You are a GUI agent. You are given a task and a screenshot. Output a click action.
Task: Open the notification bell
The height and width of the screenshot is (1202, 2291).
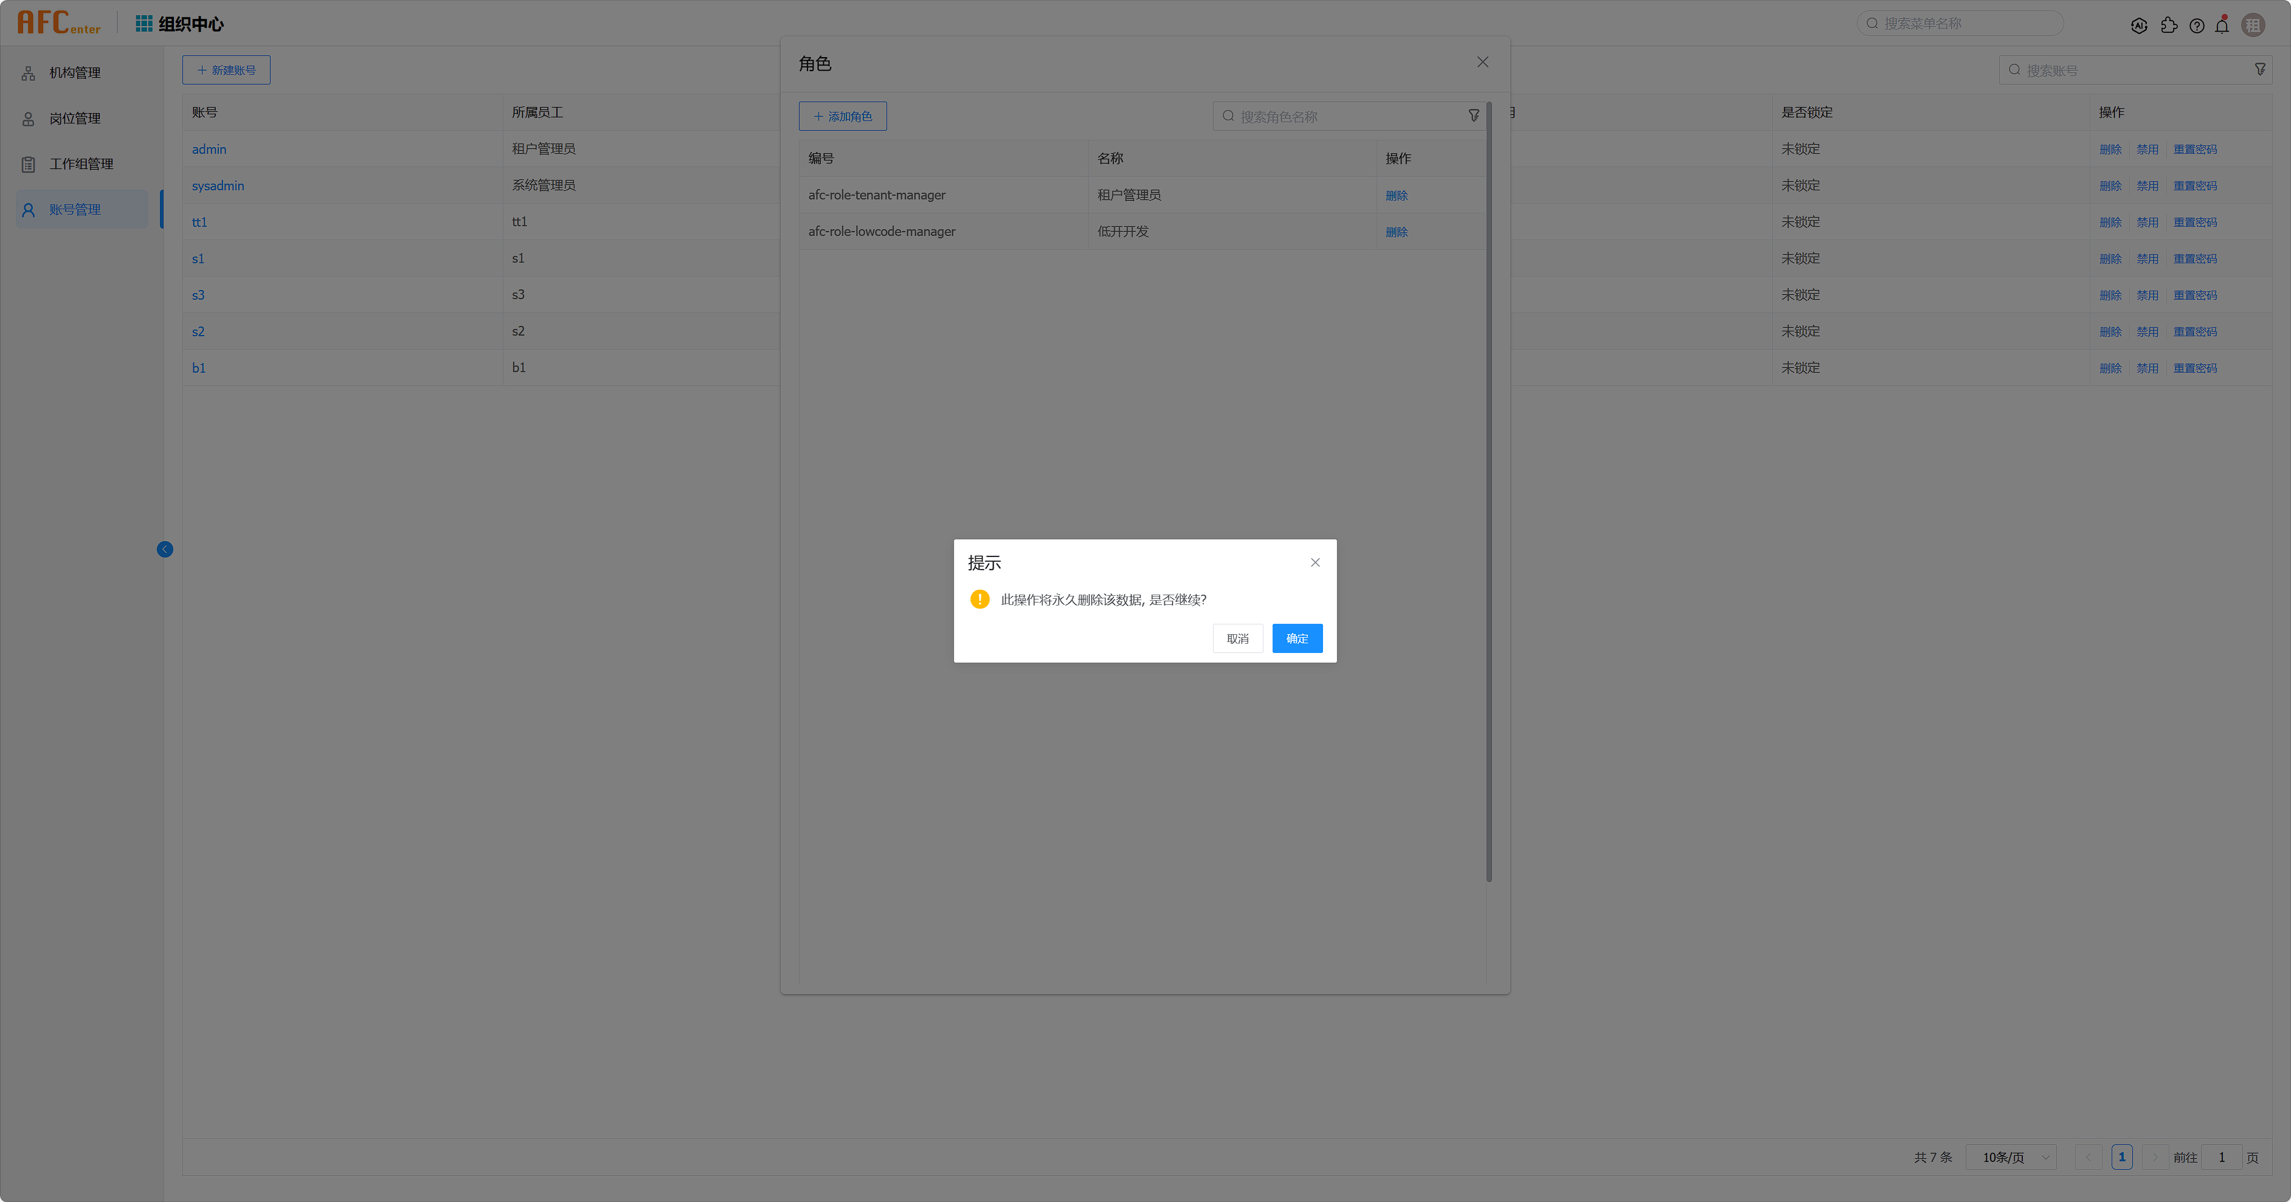[x=2222, y=26]
